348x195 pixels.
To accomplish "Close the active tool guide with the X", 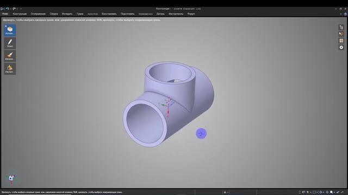I will pyautogui.click(x=6, y=26).
